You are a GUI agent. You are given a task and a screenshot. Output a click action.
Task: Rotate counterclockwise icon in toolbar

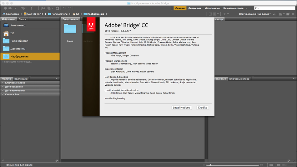pyautogui.click(x=64, y=8)
